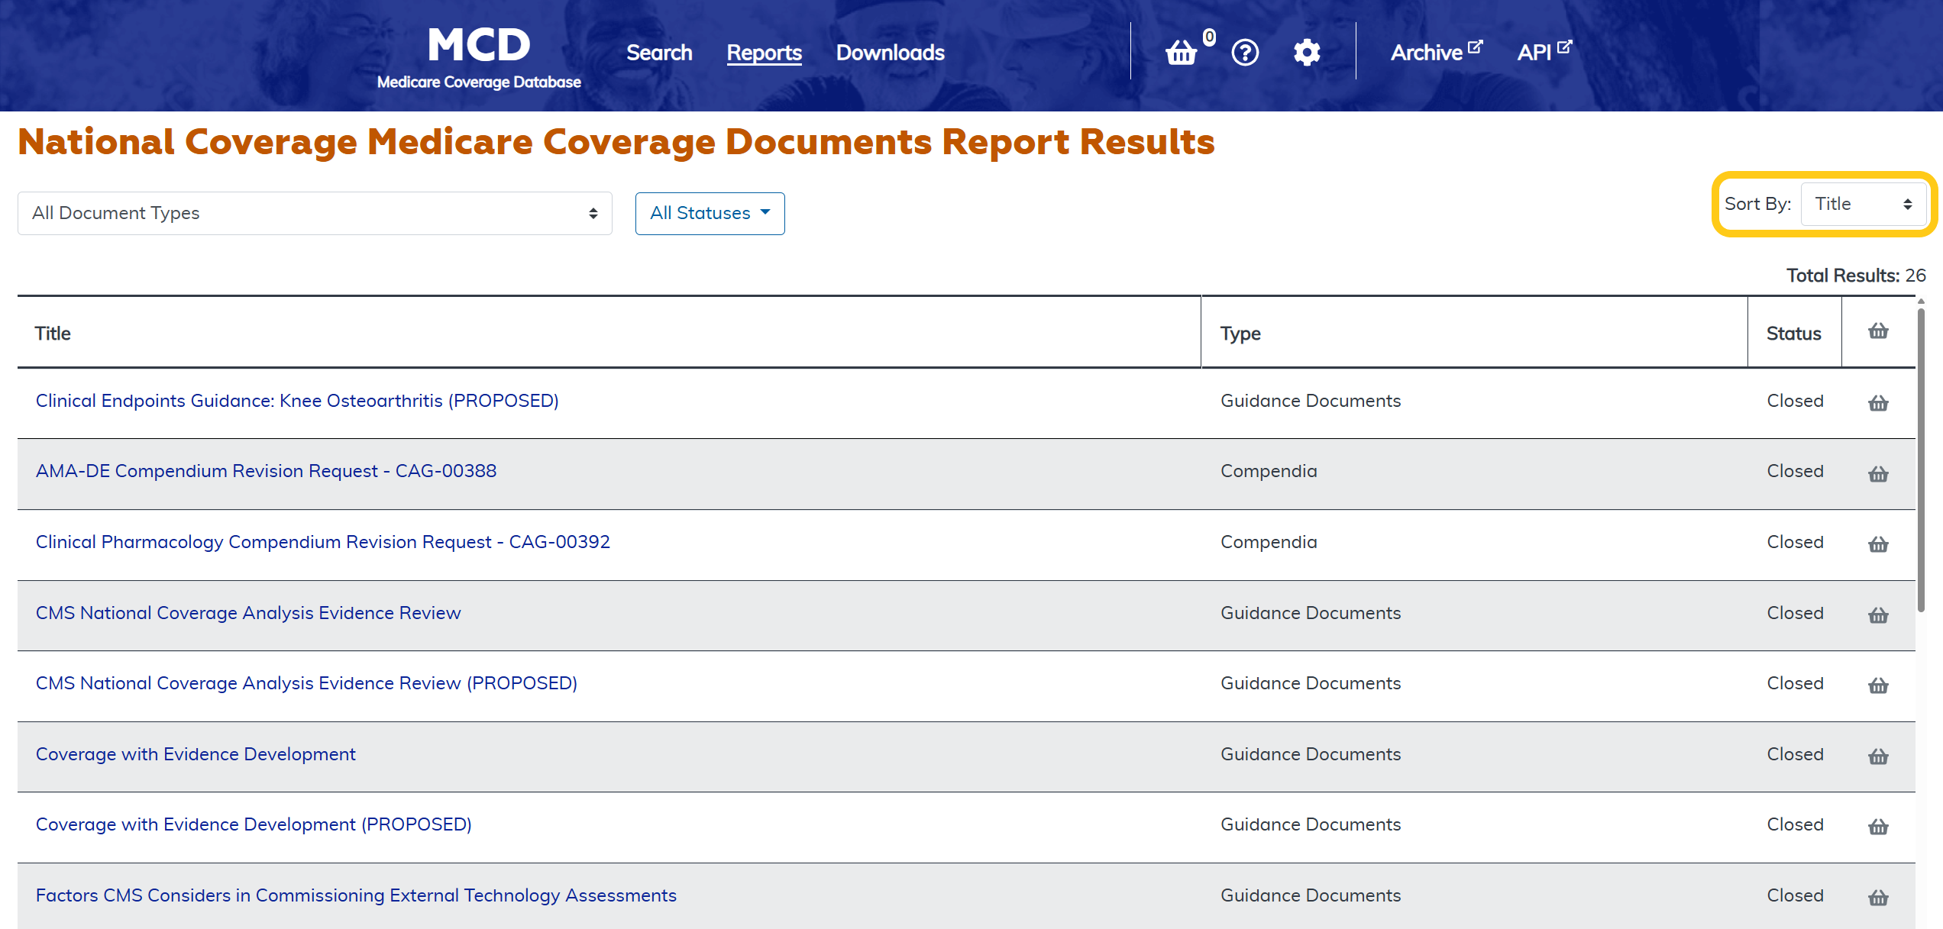
Task: Open the Downloads menu item
Action: 890,53
